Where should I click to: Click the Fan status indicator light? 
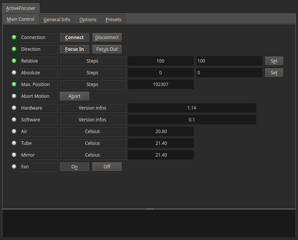[x=14, y=167]
